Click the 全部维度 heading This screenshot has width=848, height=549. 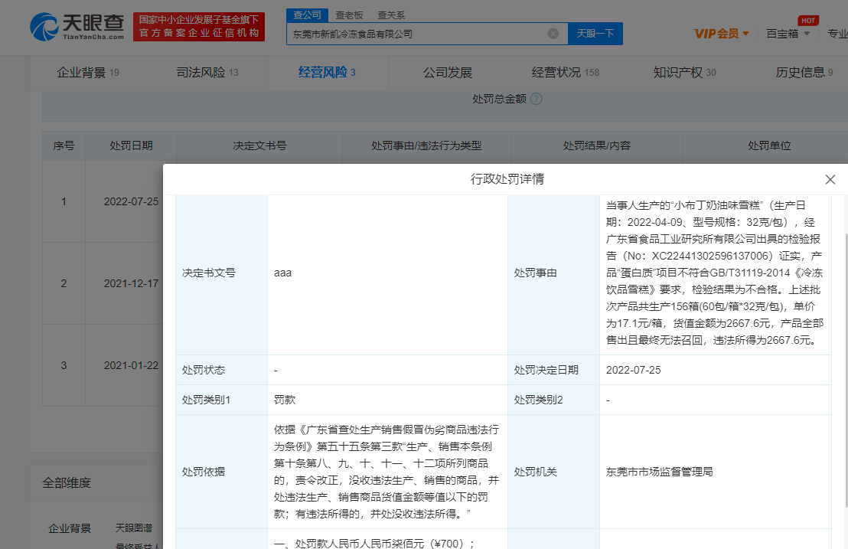point(67,483)
